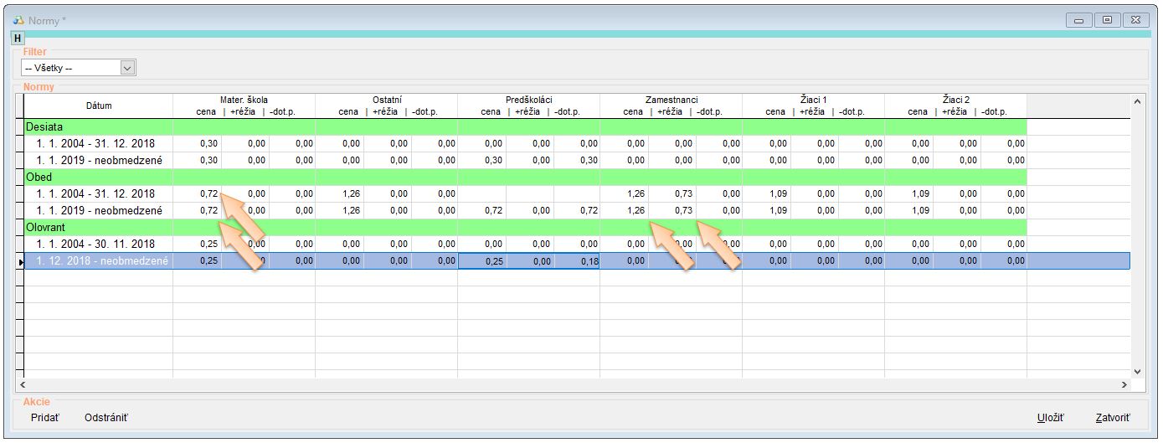
Task: Click the Zamestnanci column header
Action: pos(671,100)
